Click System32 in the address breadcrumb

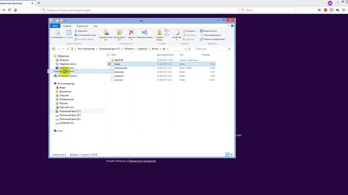142,49
